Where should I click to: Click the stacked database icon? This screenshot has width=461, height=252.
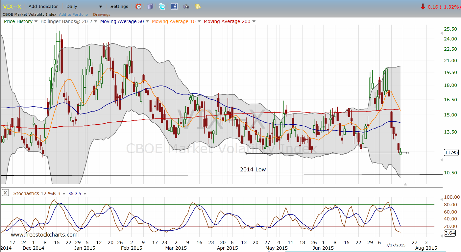pos(150,7)
